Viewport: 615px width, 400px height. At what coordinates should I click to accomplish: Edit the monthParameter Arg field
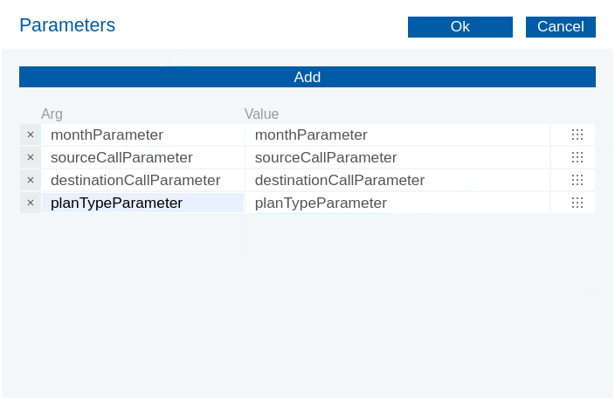click(142, 134)
